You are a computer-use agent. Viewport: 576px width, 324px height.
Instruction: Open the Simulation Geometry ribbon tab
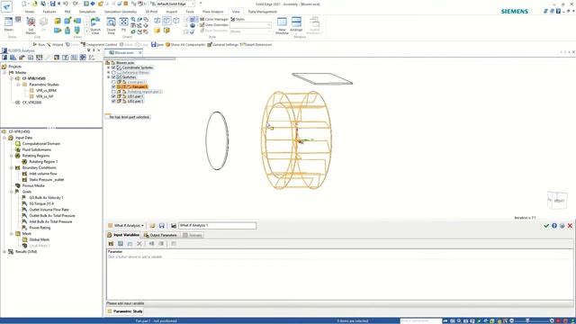120,12
